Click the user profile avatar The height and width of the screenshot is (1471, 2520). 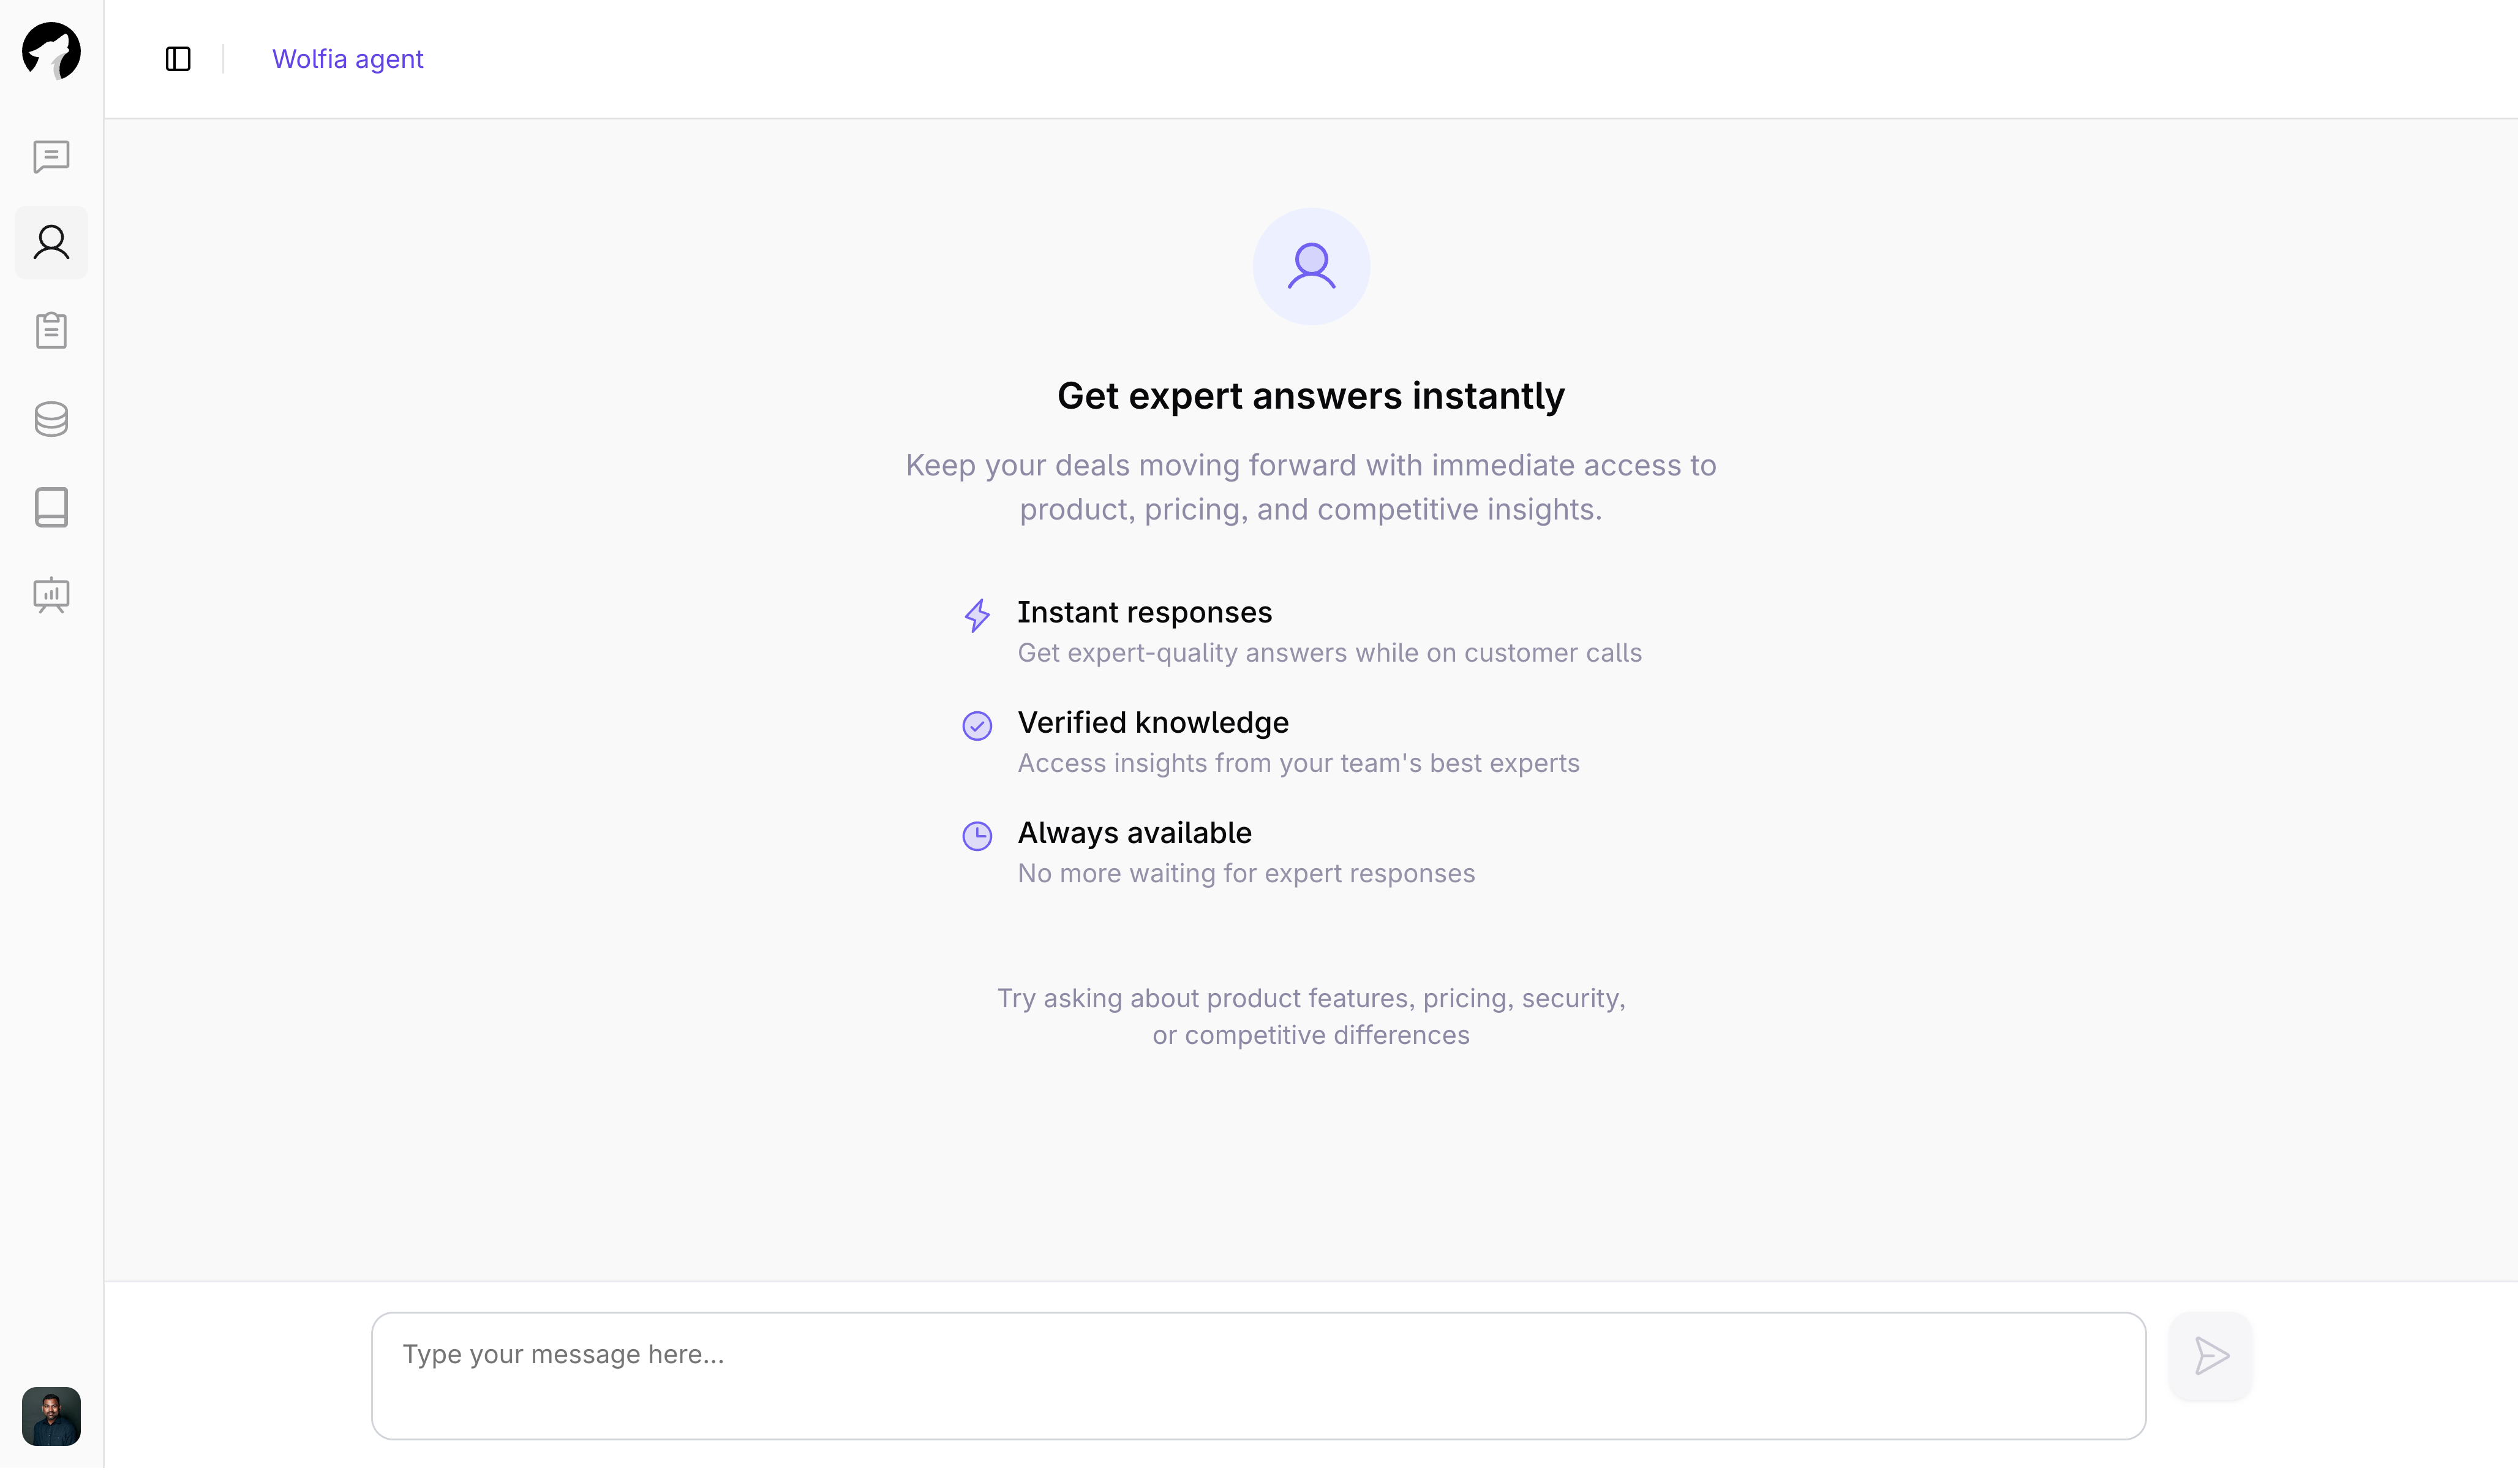pos(51,1417)
